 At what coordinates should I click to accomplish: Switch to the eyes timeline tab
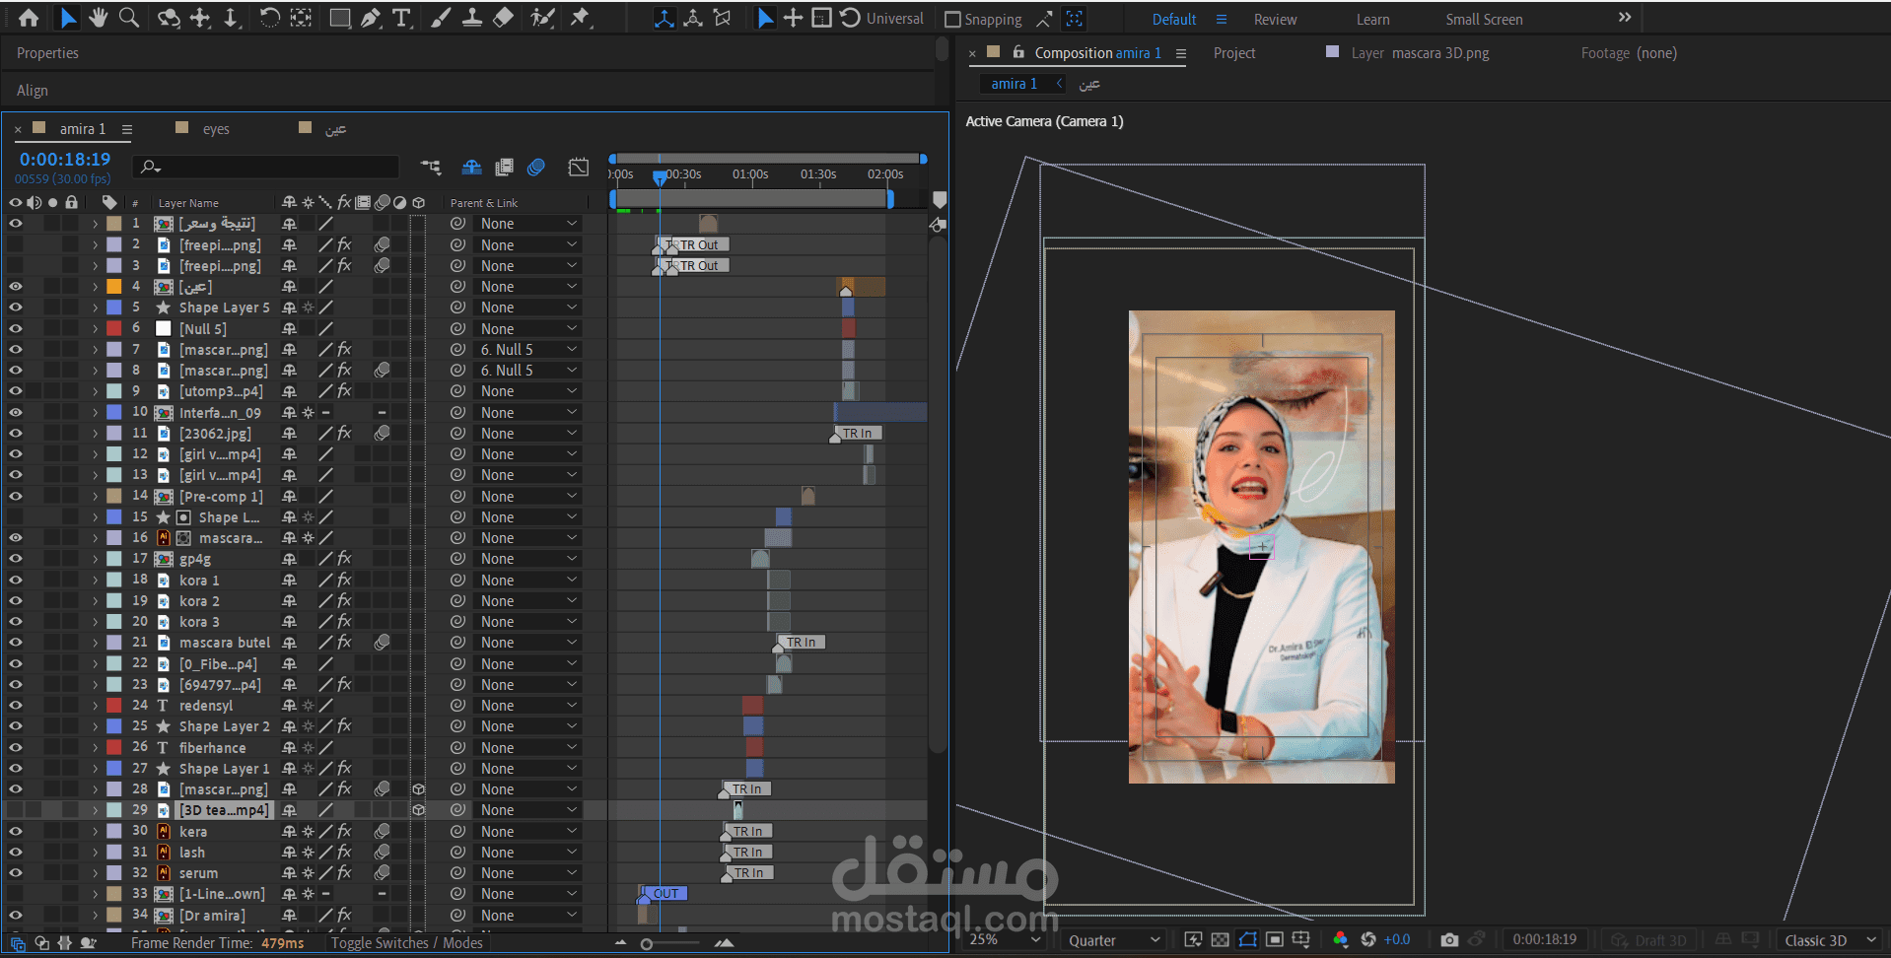pos(216,129)
